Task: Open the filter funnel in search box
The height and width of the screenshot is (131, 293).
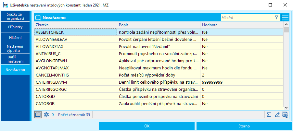Action: coord(276,18)
